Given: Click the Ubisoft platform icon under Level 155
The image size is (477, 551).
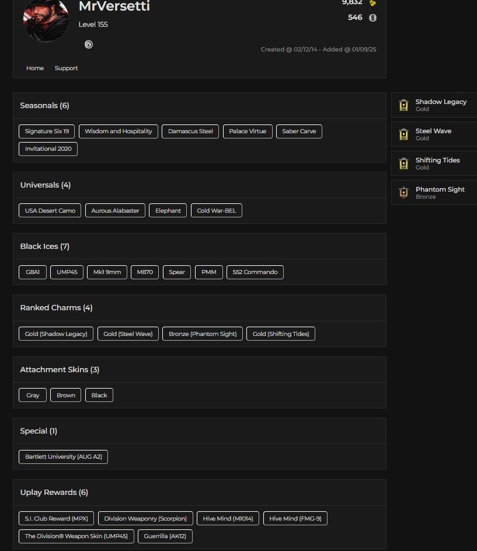Looking at the screenshot, I should click(89, 44).
